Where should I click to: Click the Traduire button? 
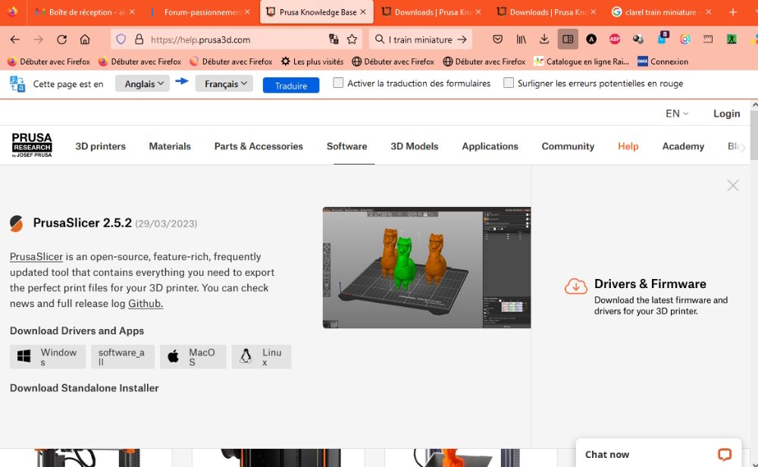pyautogui.click(x=291, y=85)
